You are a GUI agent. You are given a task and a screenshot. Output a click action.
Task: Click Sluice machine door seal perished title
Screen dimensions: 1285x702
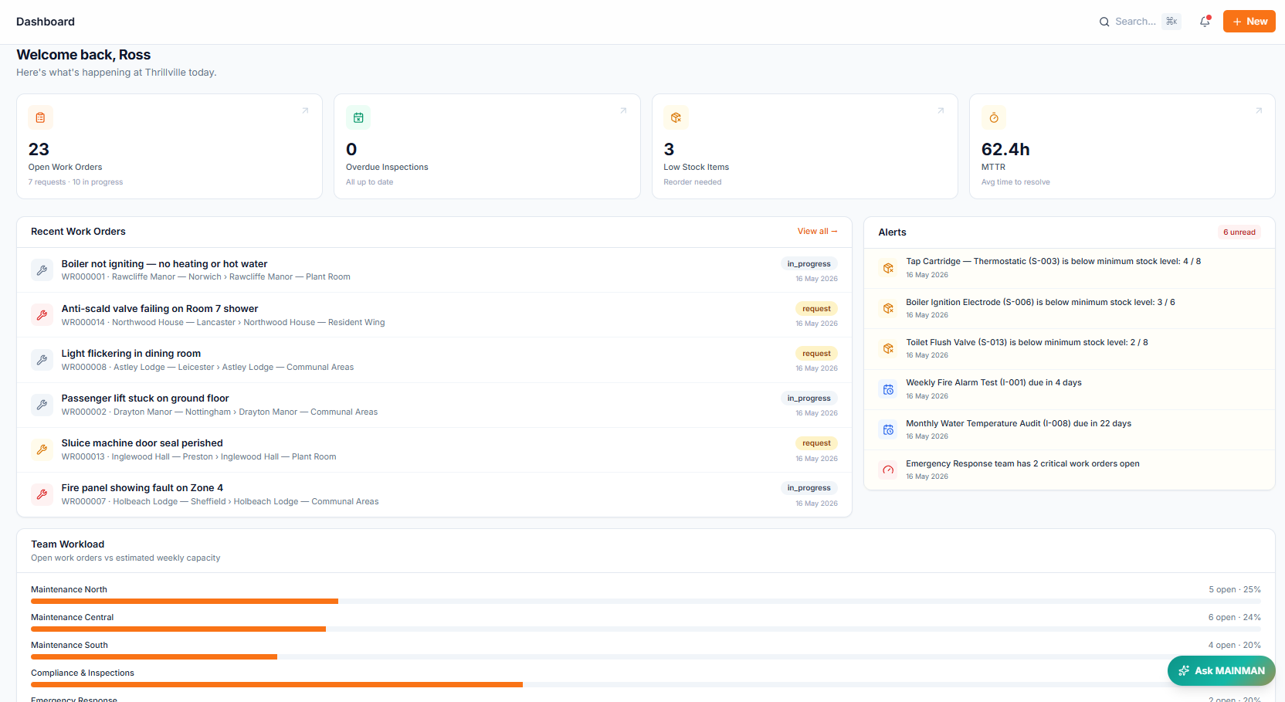142,443
